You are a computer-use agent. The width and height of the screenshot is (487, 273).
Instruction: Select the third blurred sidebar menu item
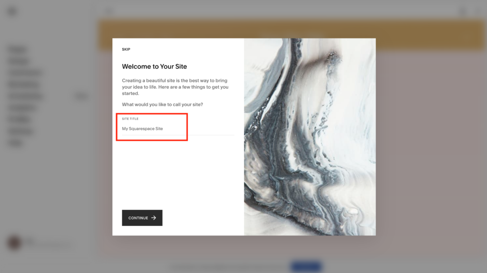pyautogui.click(x=25, y=73)
